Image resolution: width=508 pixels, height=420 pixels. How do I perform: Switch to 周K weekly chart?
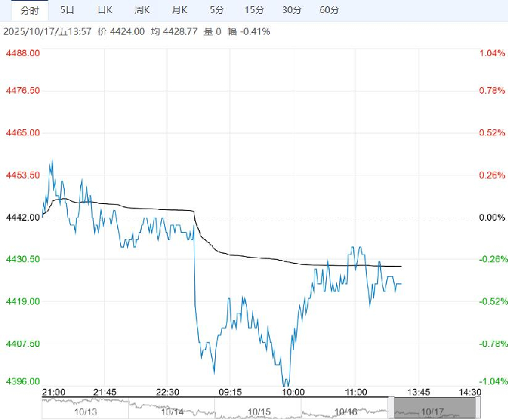[x=142, y=10]
